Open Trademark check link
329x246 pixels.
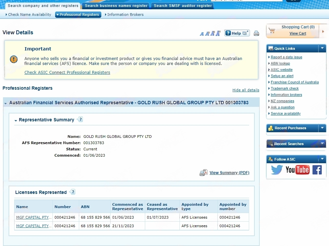(284, 88)
